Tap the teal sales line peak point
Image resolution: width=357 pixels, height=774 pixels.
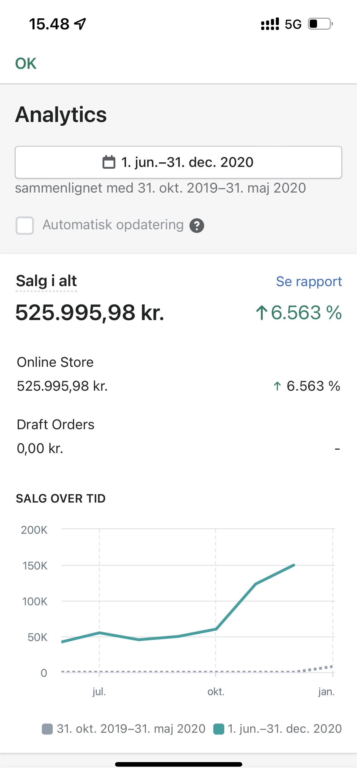point(294,565)
